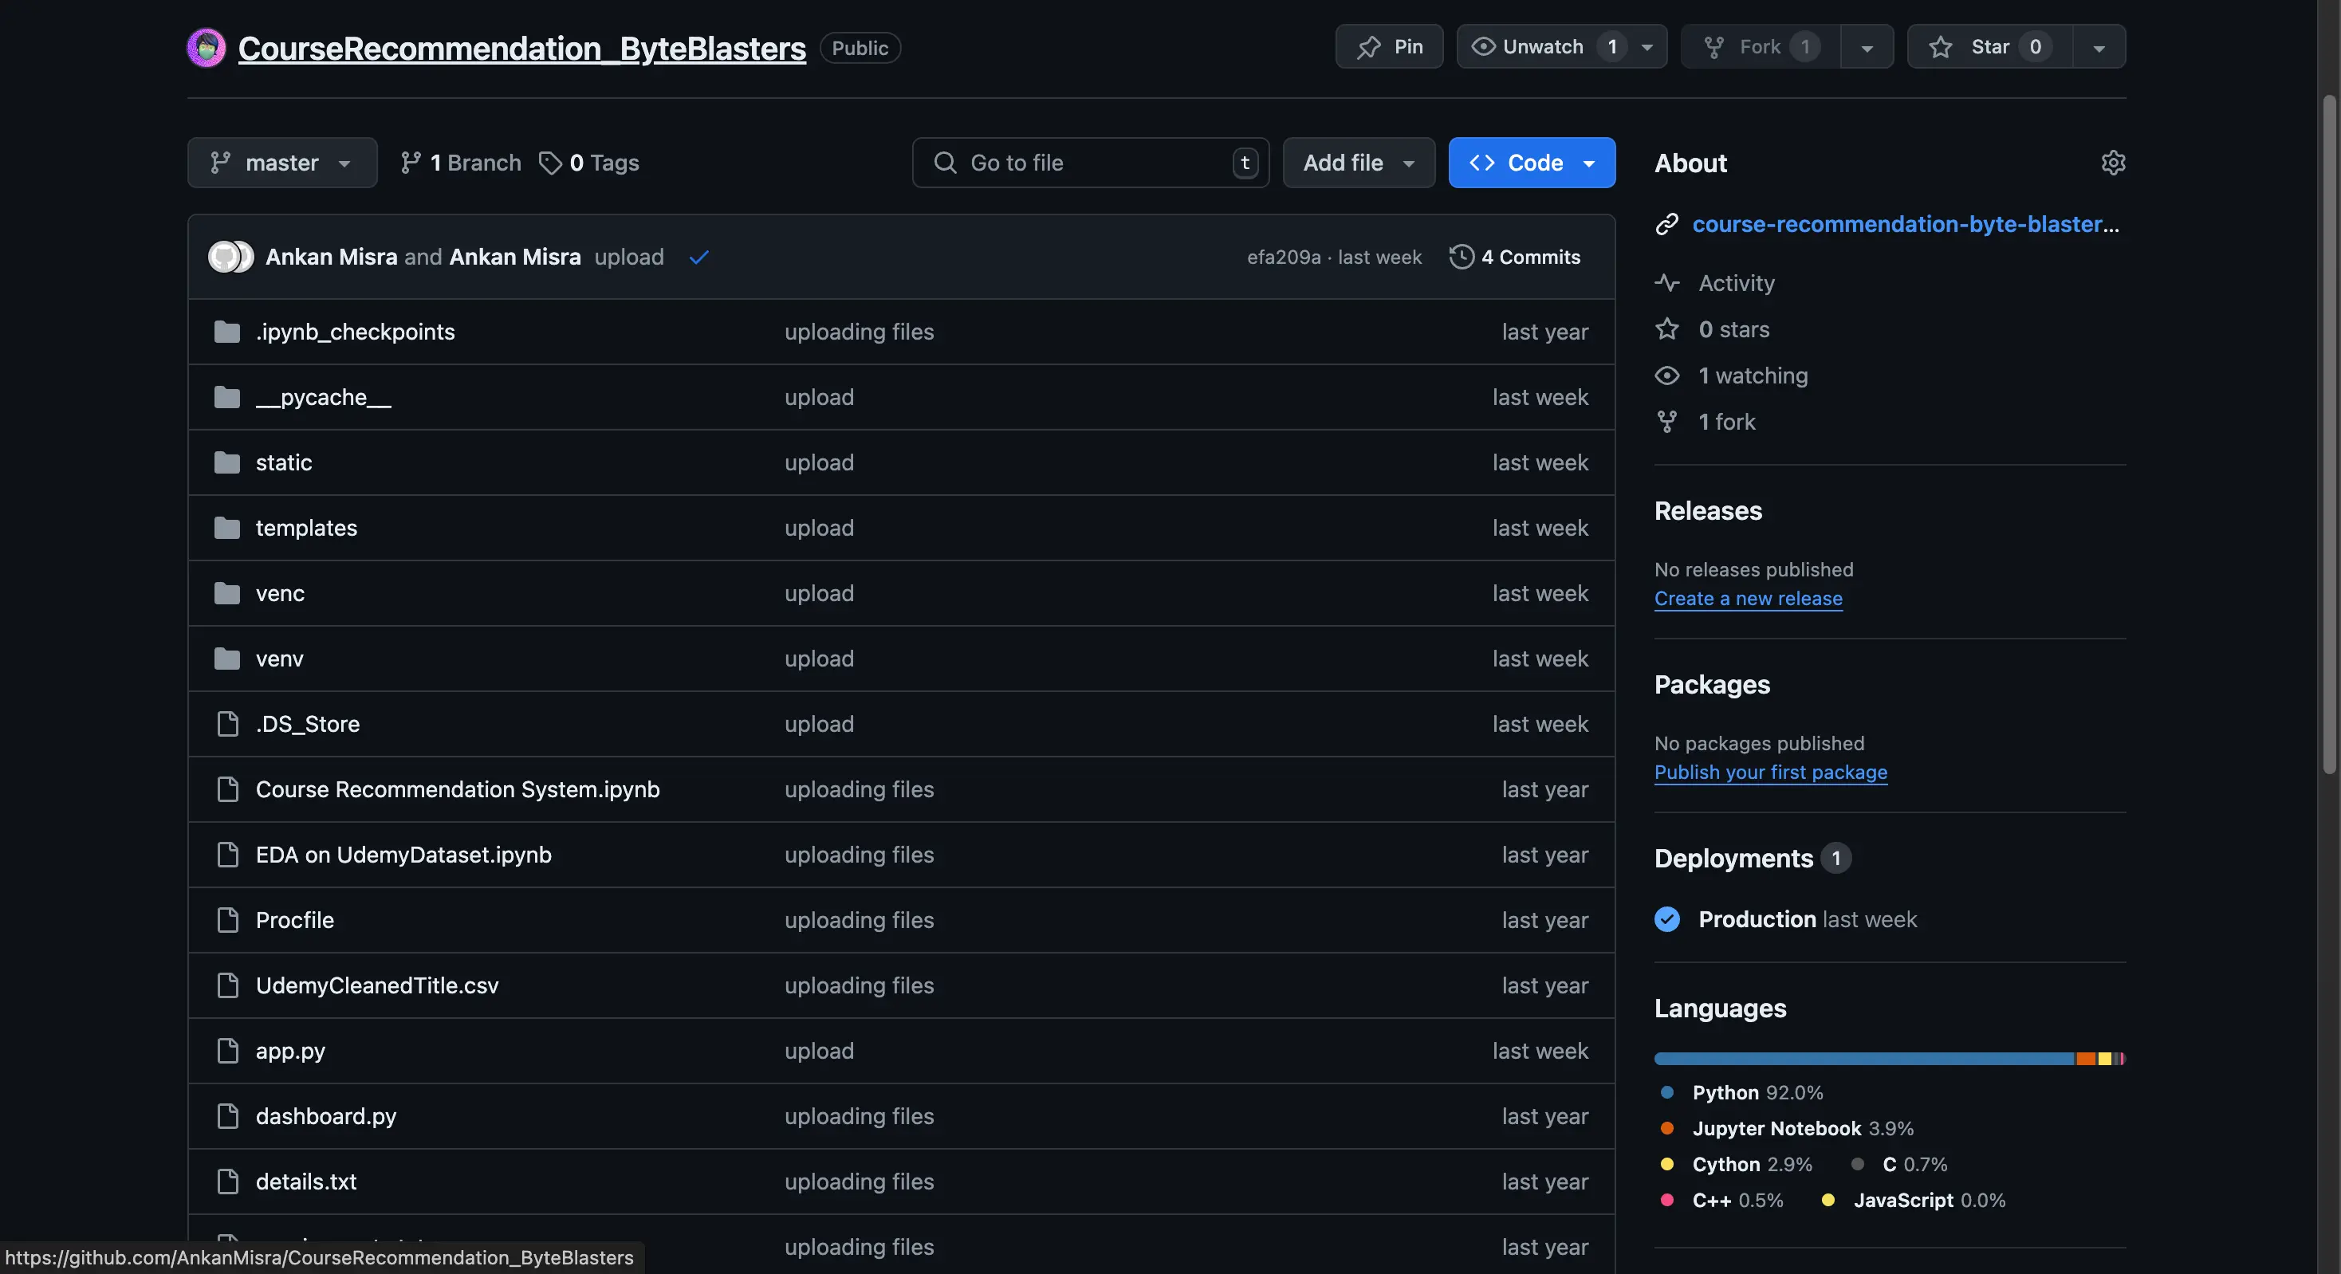Screen dimensions: 2341x1274
Task: Click the Activity pulse icon
Action: (1666, 281)
